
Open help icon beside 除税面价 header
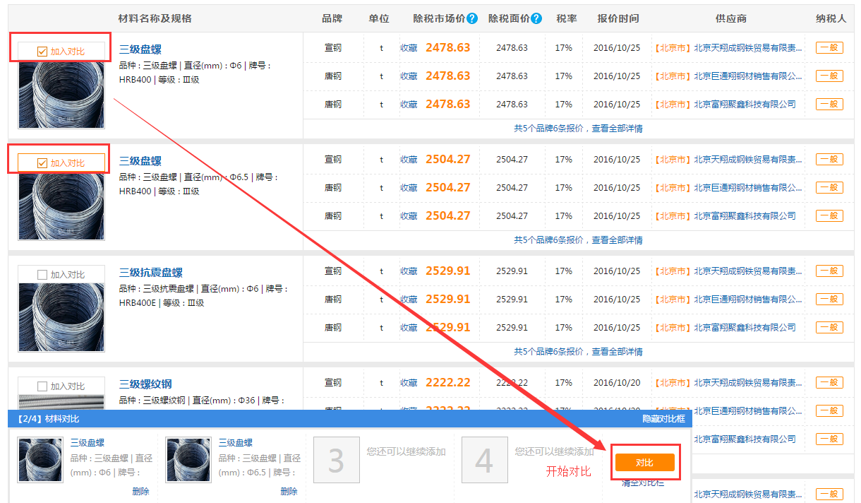tap(536, 18)
